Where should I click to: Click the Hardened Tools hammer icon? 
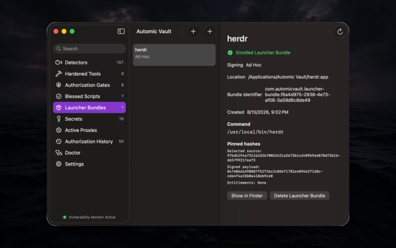tap(59, 74)
